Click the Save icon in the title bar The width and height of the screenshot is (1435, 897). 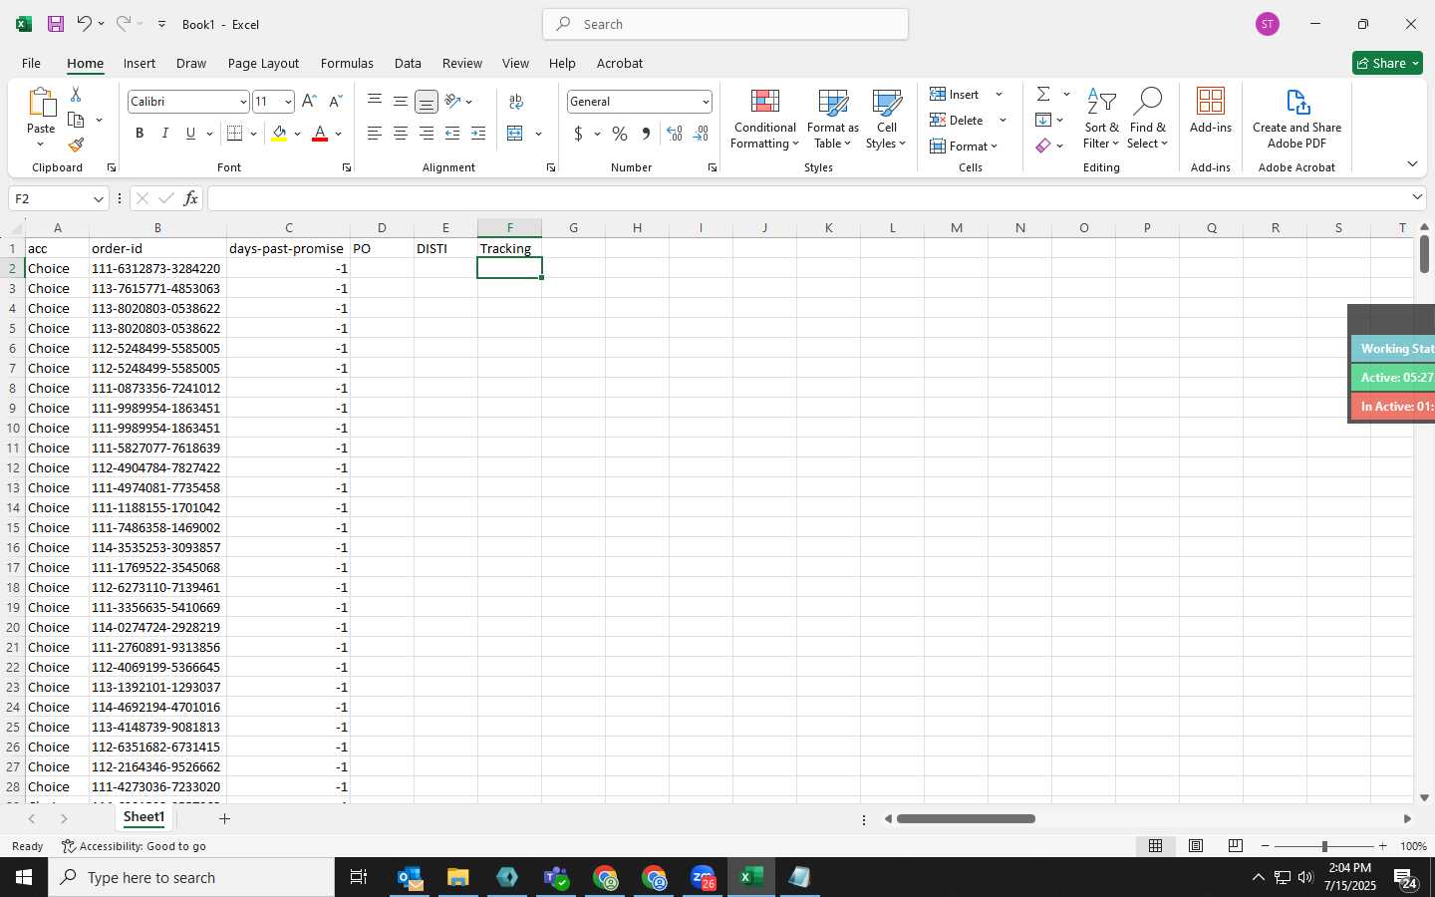click(x=56, y=24)
